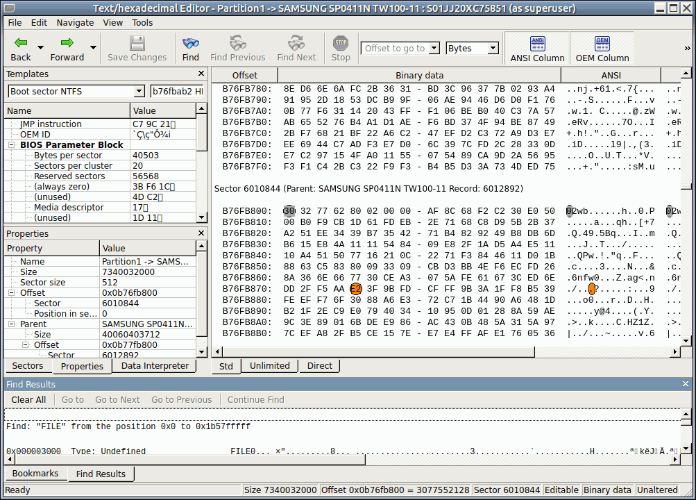This screenshot has width=696, height=500.
Task: Select the first byte 30 at B76FB800
Action: [289, 211]
